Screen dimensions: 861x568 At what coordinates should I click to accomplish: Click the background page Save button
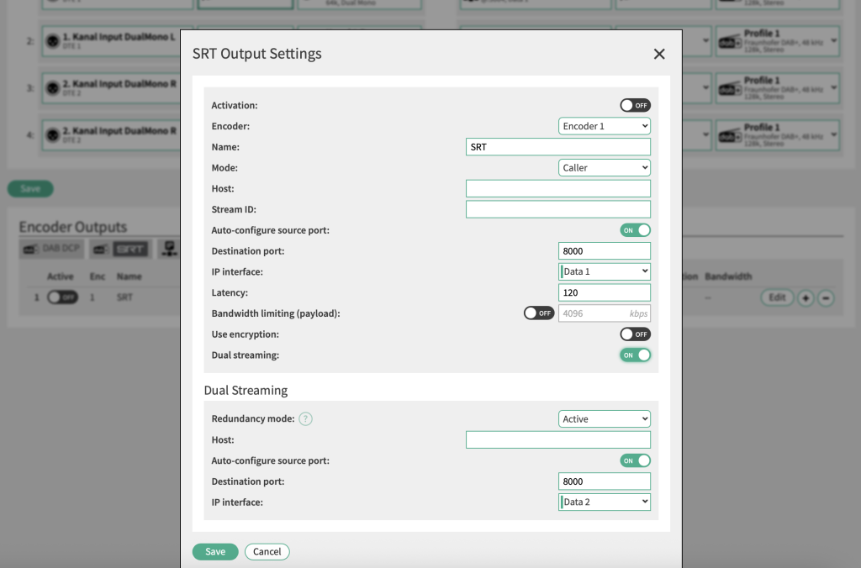[x=30, y=189]
